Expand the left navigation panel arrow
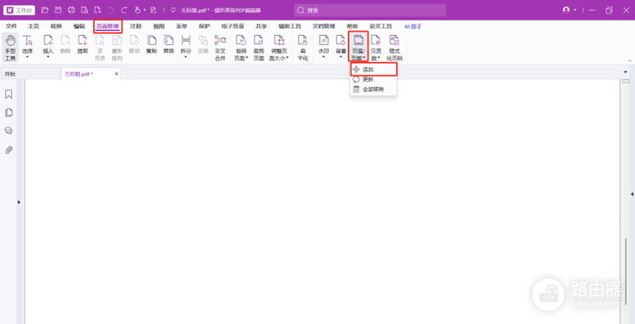The image size is (635, 324). (19, 202)
